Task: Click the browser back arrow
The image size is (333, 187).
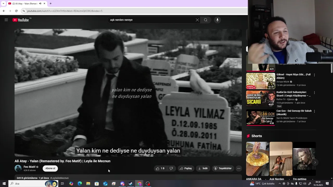Action: point(4,11)
